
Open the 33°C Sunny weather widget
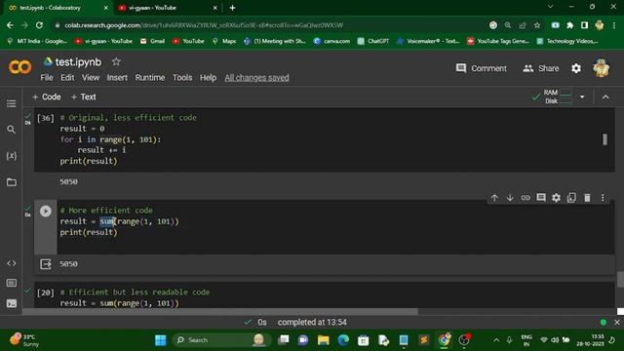24,340
